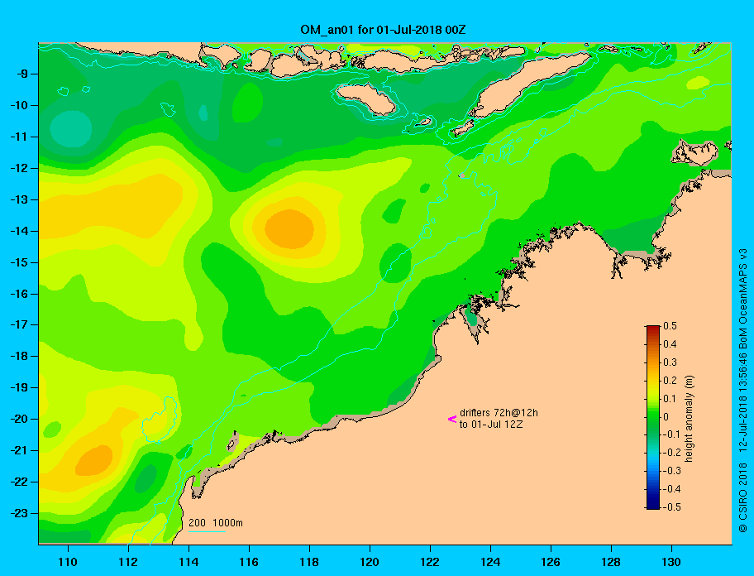Click latitude tick label -21
Screen dimensions: 754x576
click(19, 451)
